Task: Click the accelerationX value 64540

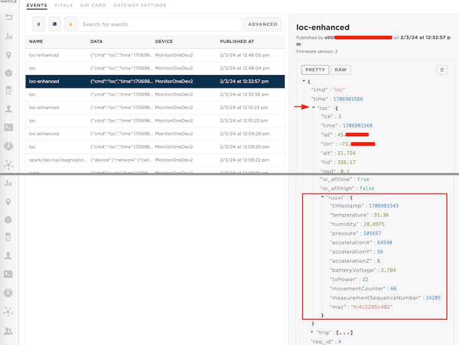Action: click(384, 242)
